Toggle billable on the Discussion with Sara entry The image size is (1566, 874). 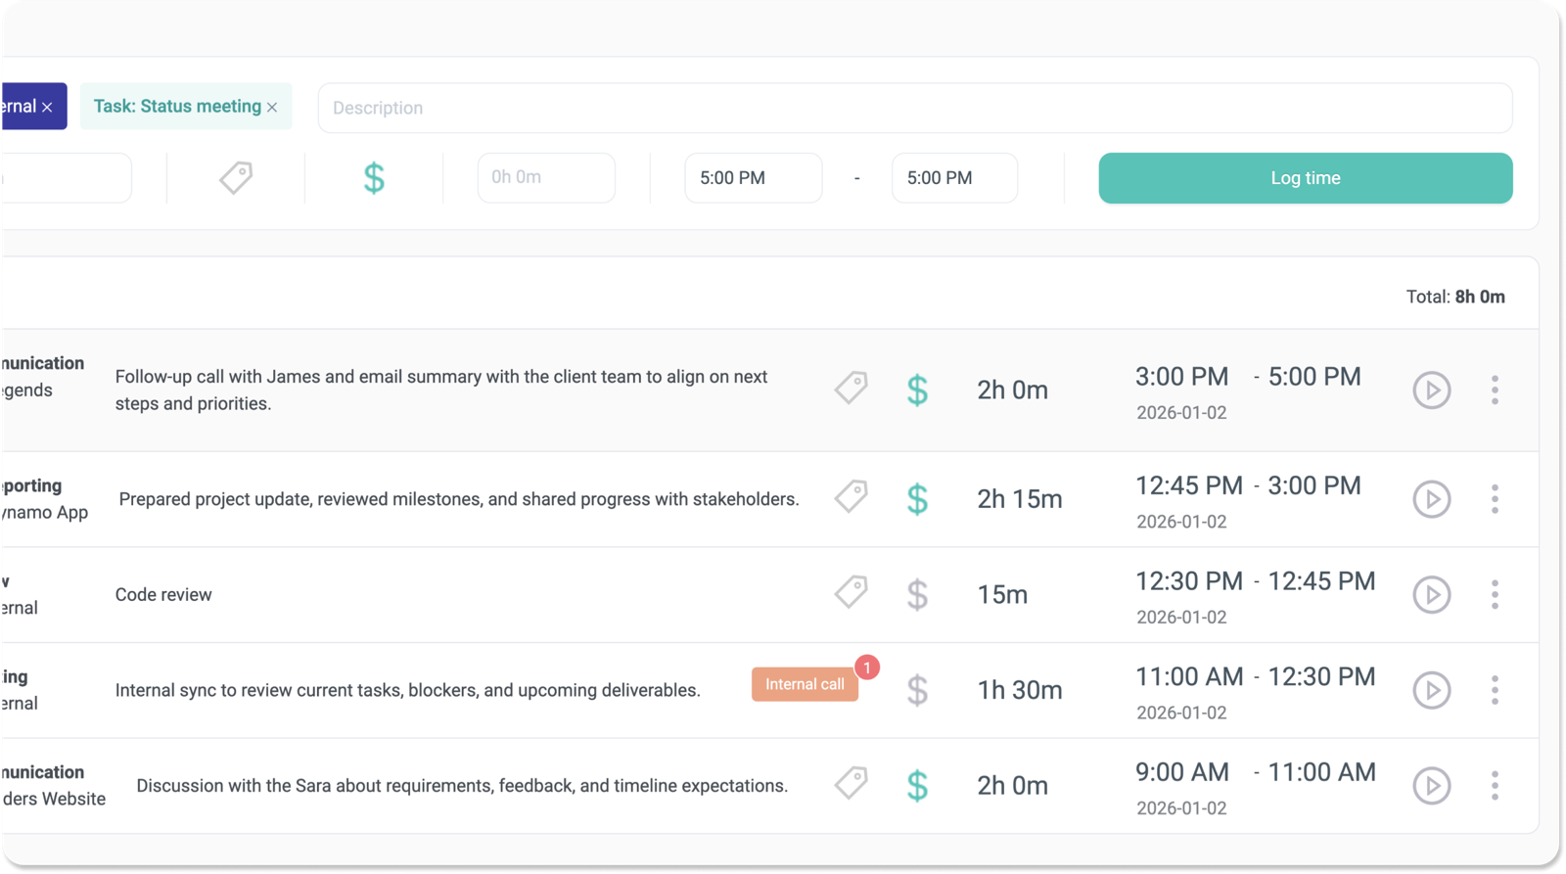917,786
